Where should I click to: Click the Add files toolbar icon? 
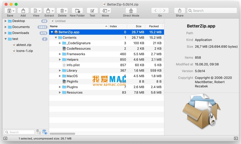pyautogui.click(x=23, y=11)
